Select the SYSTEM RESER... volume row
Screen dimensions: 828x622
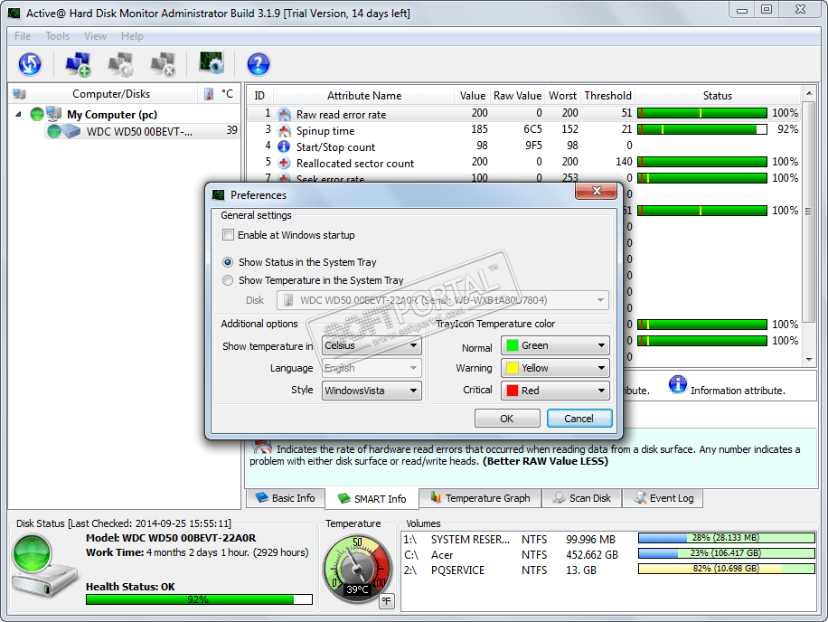pos(609,540)
